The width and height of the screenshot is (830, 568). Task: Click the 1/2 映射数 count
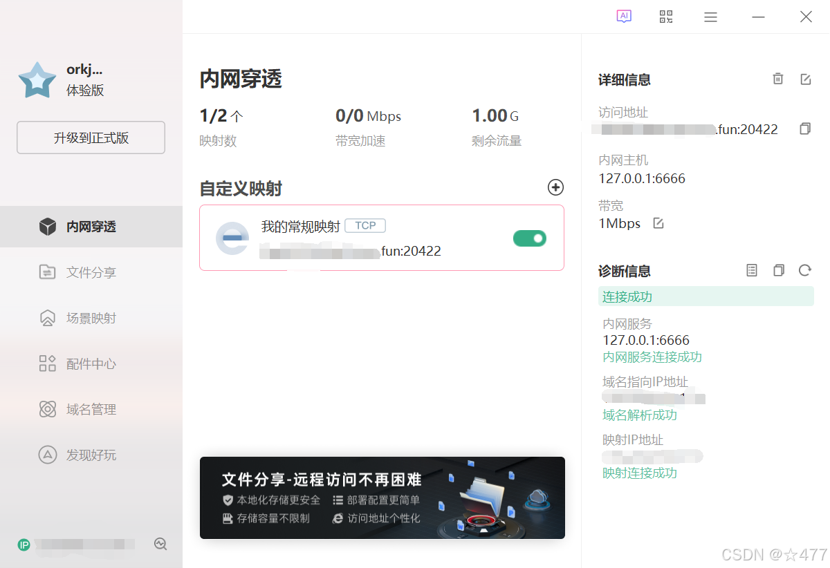[221, 115]
